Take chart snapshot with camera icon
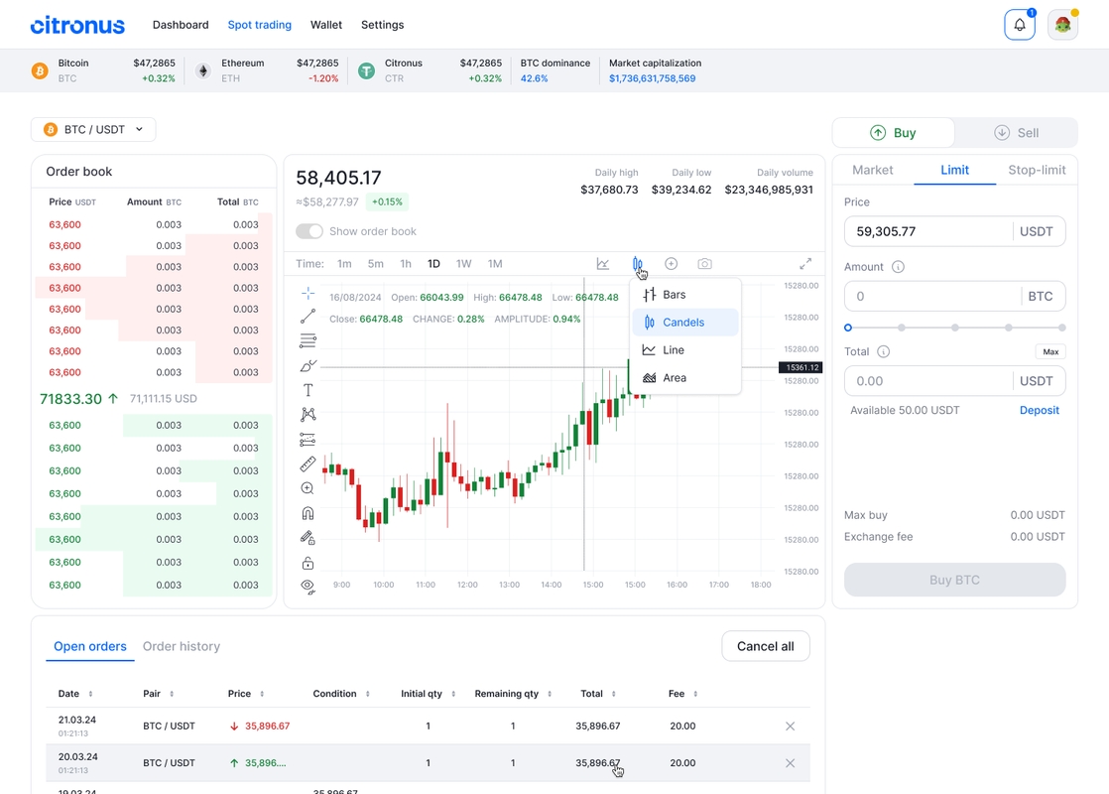Image resolution: width=1109 pixels, height=794 pixels. point(704,264)
